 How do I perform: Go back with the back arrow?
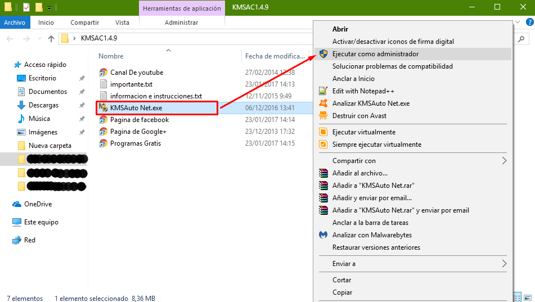(x=10, y=39)
